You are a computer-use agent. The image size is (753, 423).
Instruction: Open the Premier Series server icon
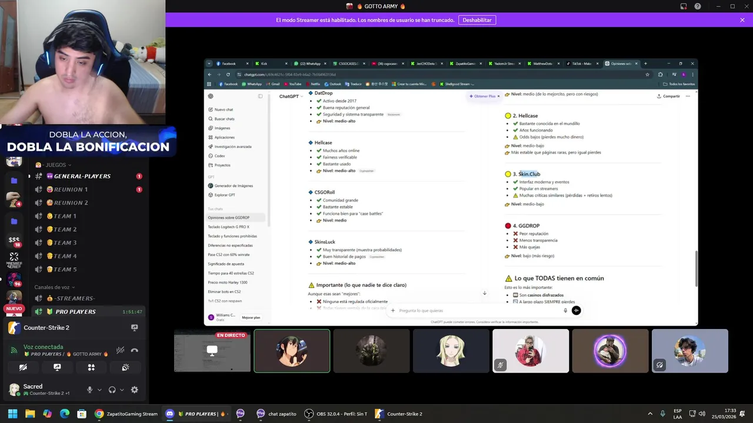[x=14, y=260]
